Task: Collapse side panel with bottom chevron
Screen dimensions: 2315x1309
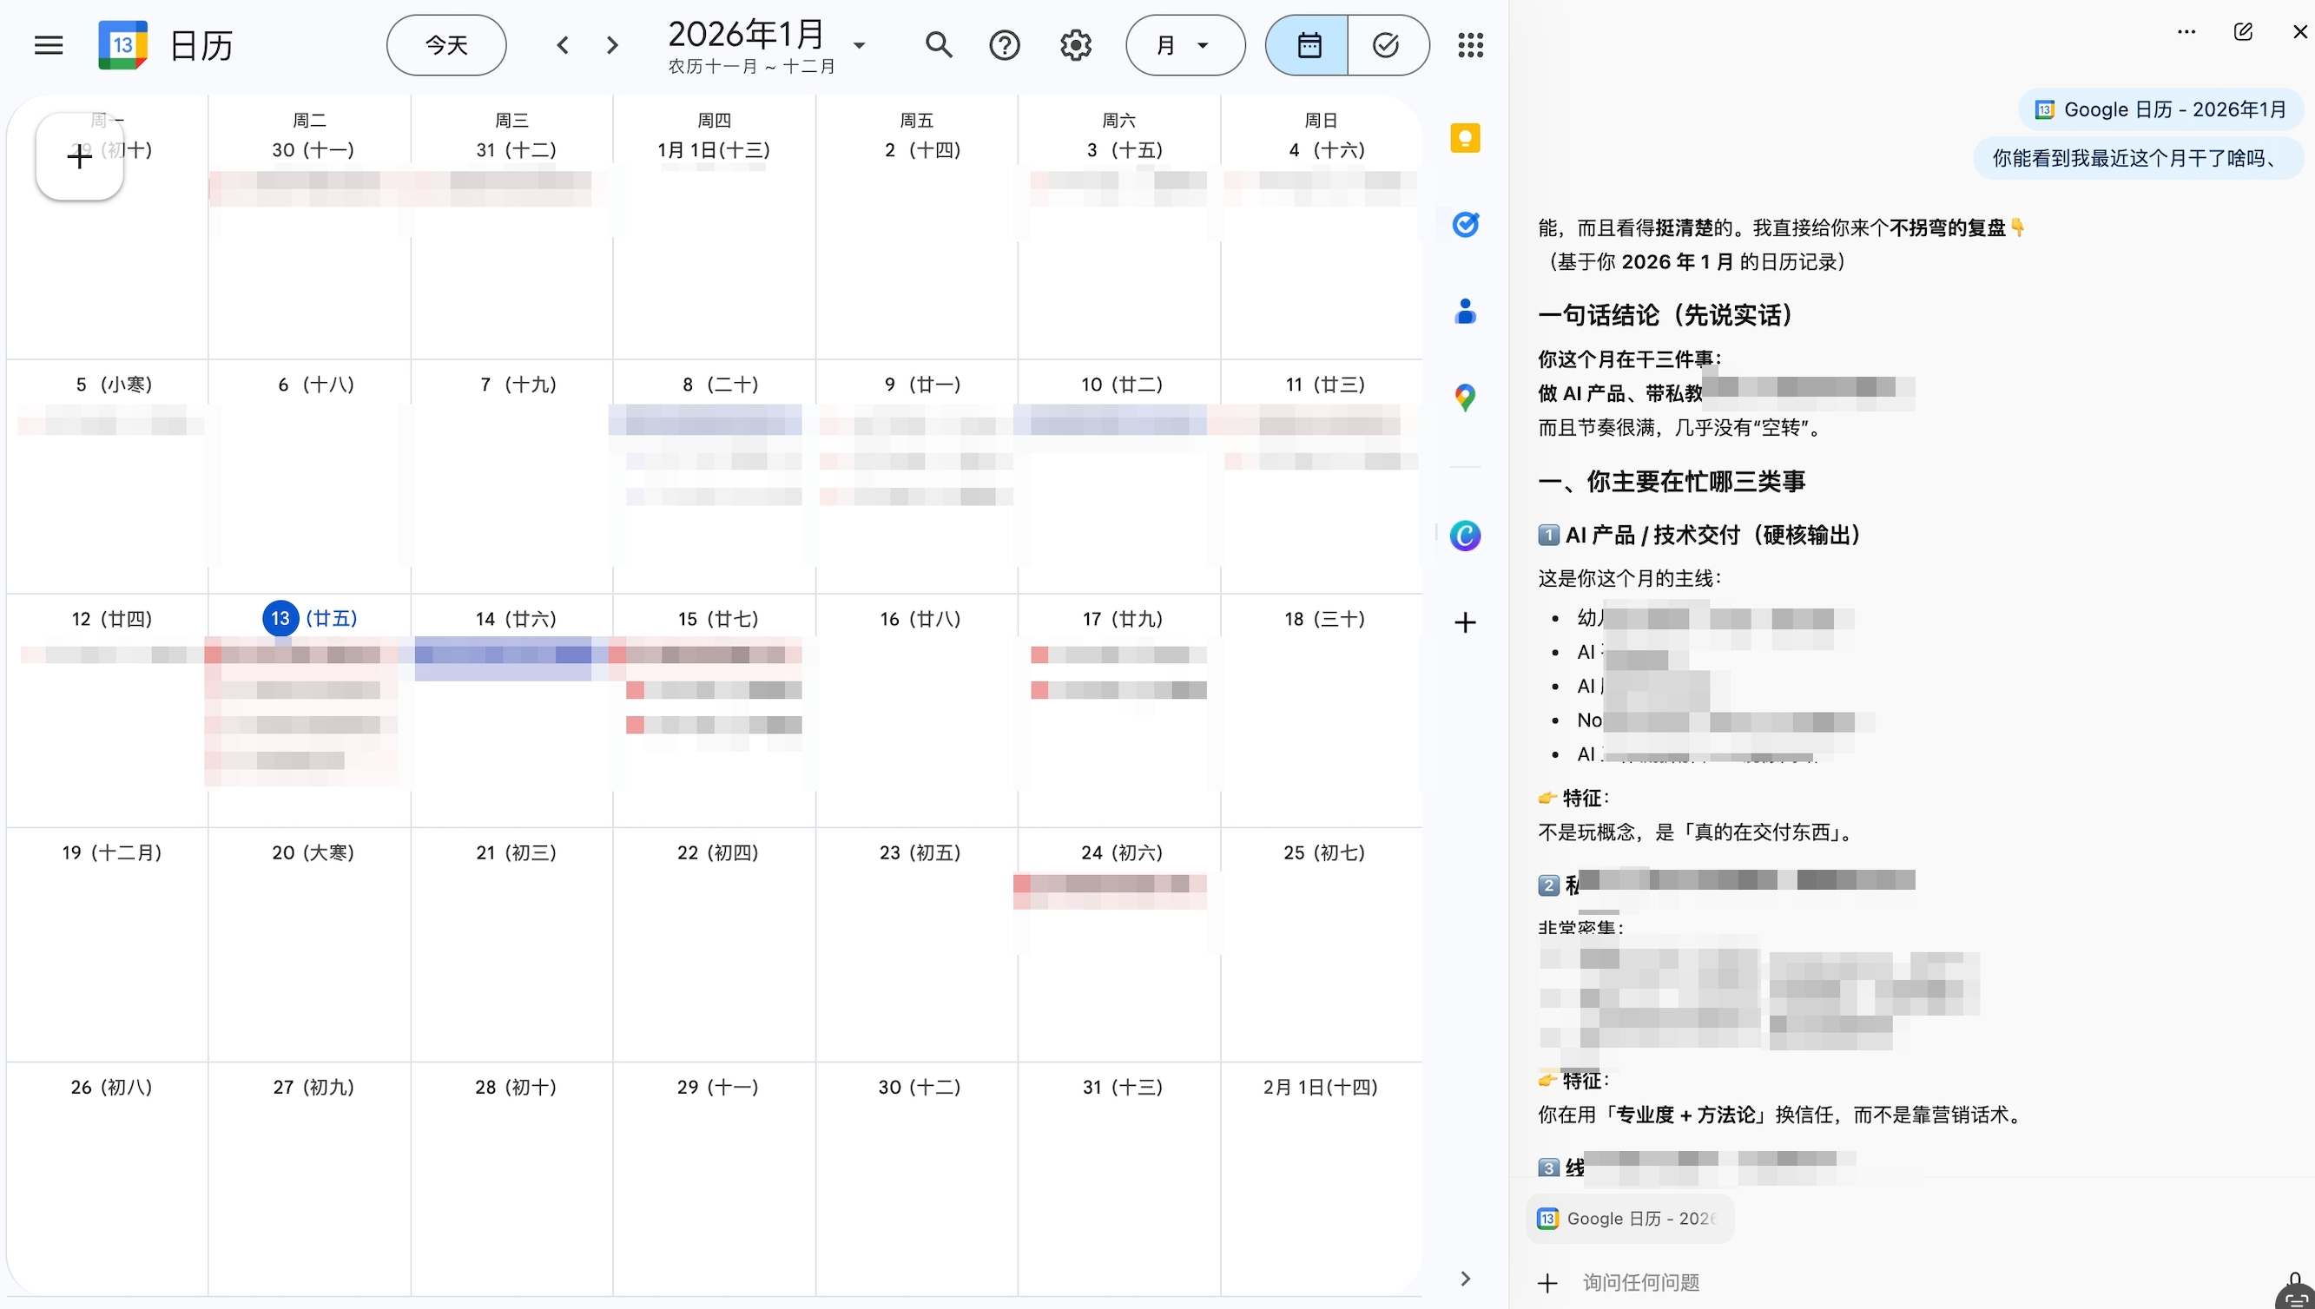Action: (1465, 1279)
